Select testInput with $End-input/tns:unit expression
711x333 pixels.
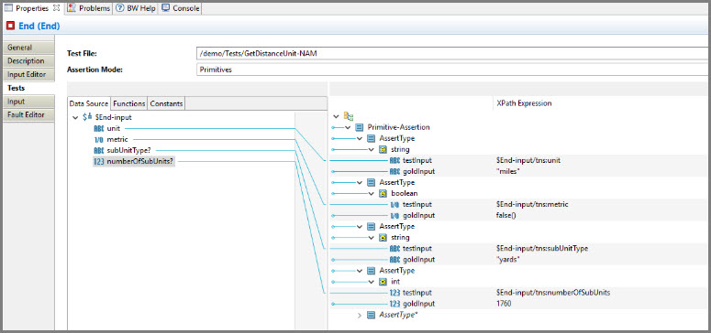[x=417, y=161]
